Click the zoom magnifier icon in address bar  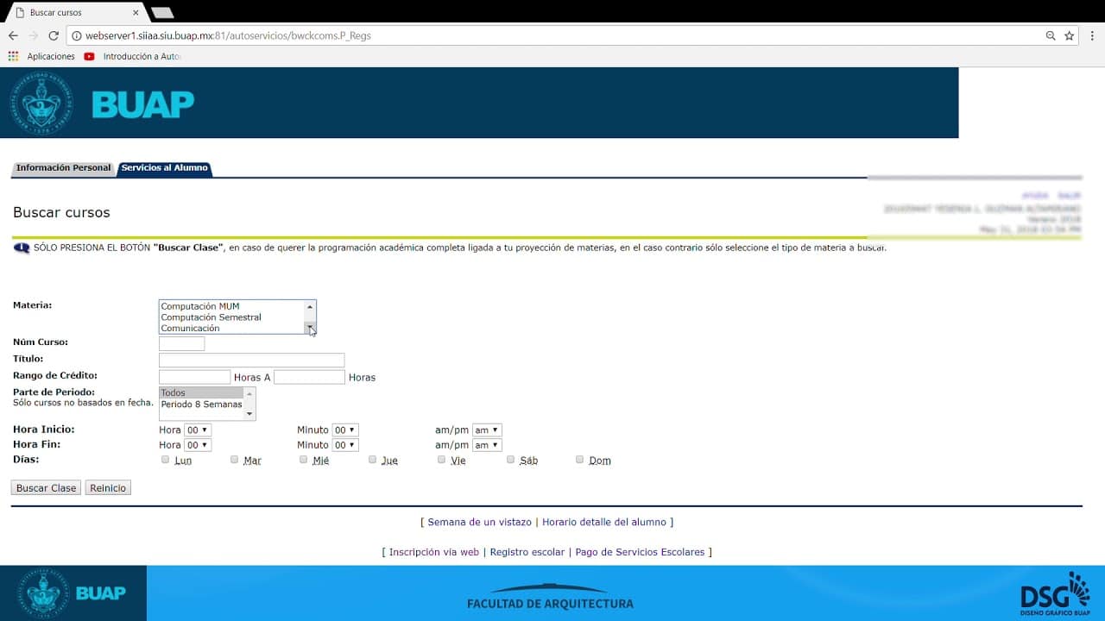(1051, 36)
